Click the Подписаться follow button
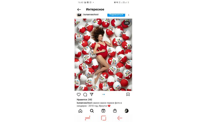The width and height of the screenshot is (207, 122). [116, 15]
